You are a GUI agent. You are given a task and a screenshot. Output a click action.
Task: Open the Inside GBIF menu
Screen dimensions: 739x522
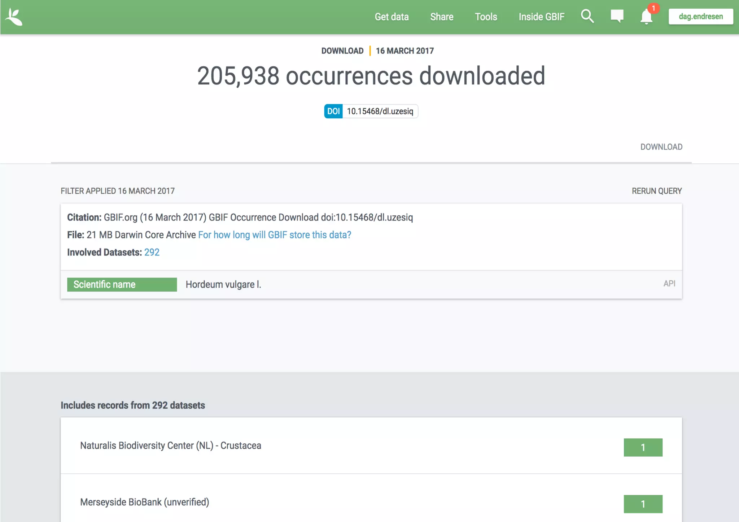[541, 17]
